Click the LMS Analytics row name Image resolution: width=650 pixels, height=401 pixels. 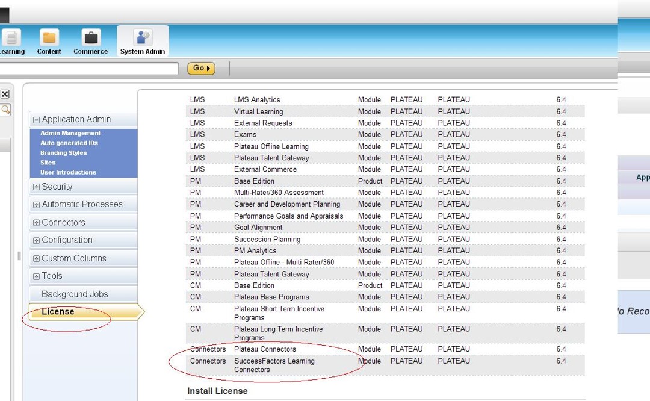(x=257, y=99)
